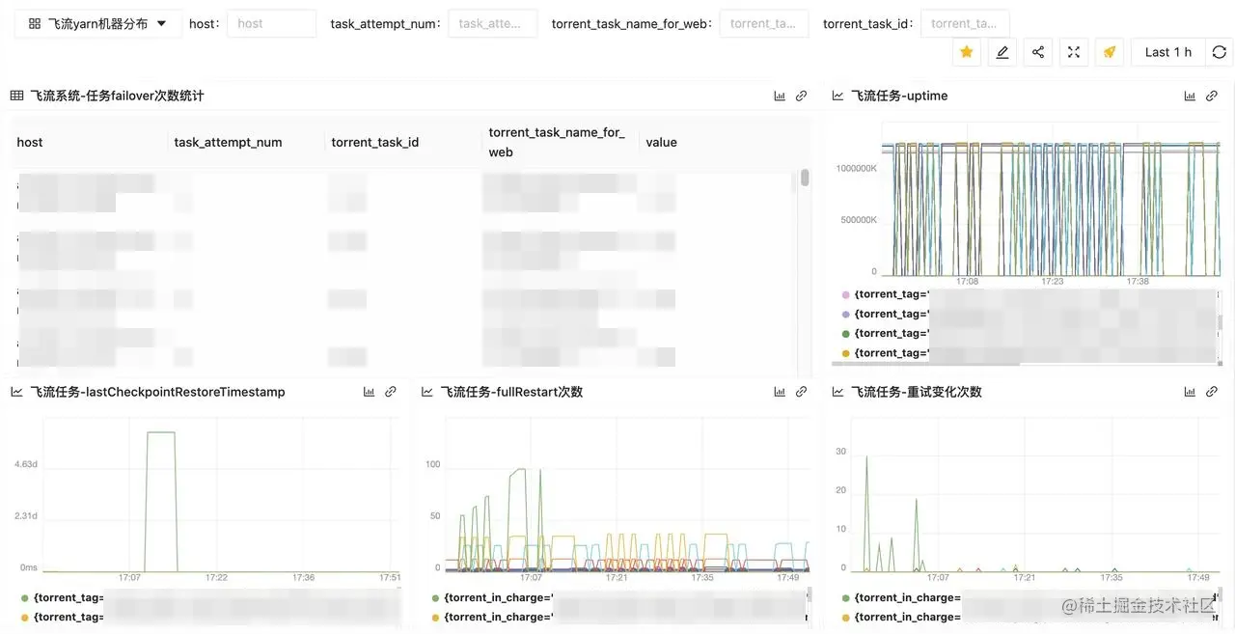Screen dimensions: 1235x634
Task: Toggle yellow torrent_in_charge legend in fullRestart次数 panel
Action: 436,617
